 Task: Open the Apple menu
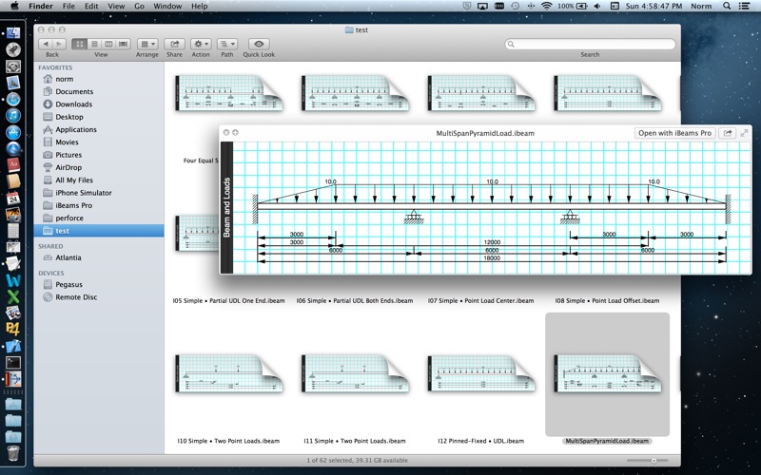14,6
